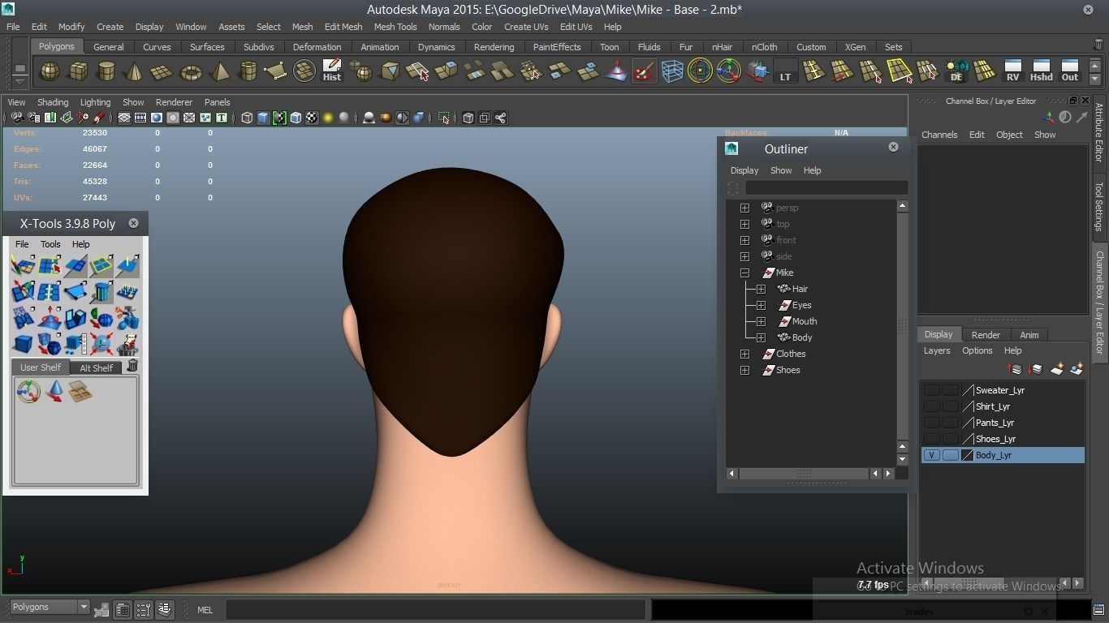
Task: Open the layer editor Options menu
Action: coord(977,350)
